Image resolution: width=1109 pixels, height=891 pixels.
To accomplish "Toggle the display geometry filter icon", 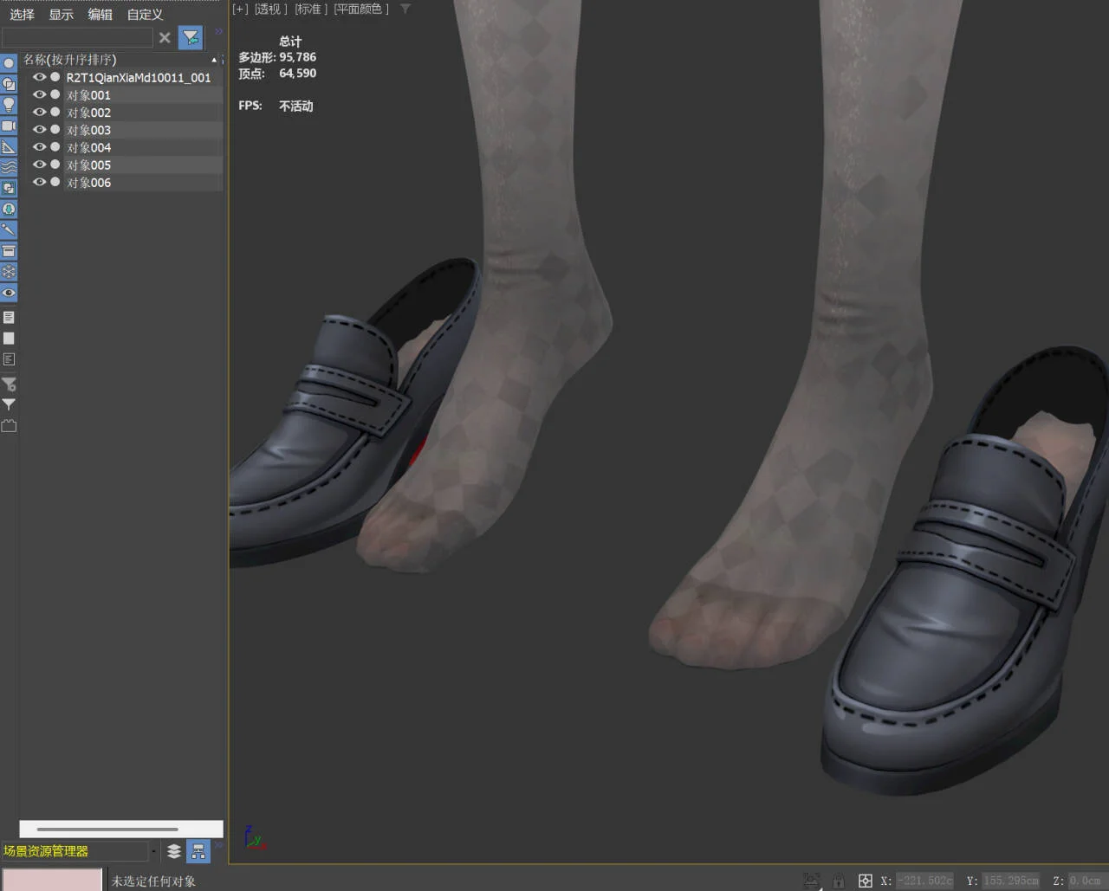I will click(x=9, y=63).
